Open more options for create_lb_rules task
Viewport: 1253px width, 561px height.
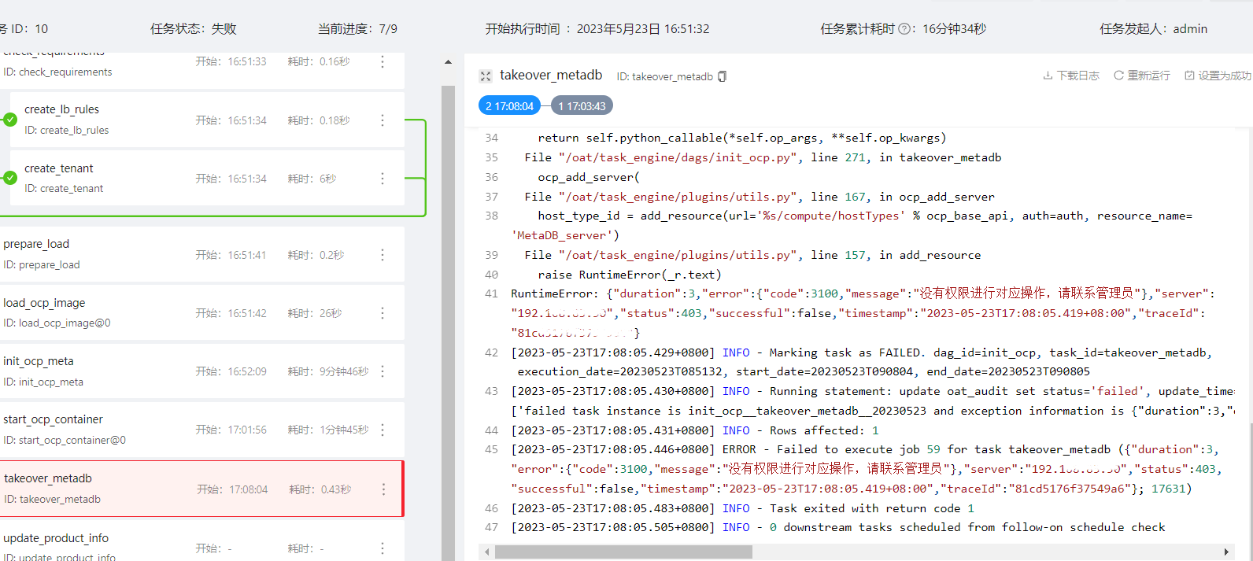pyautogui.click(x=383, y=120)
